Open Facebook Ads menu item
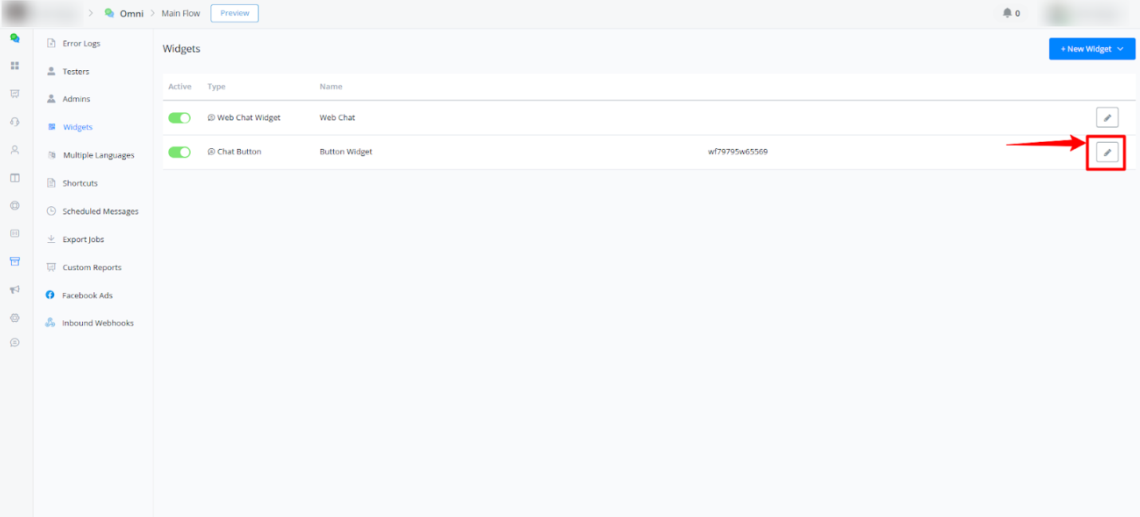The width and height of the screenshot is (1140, 517). coord(87,296)
